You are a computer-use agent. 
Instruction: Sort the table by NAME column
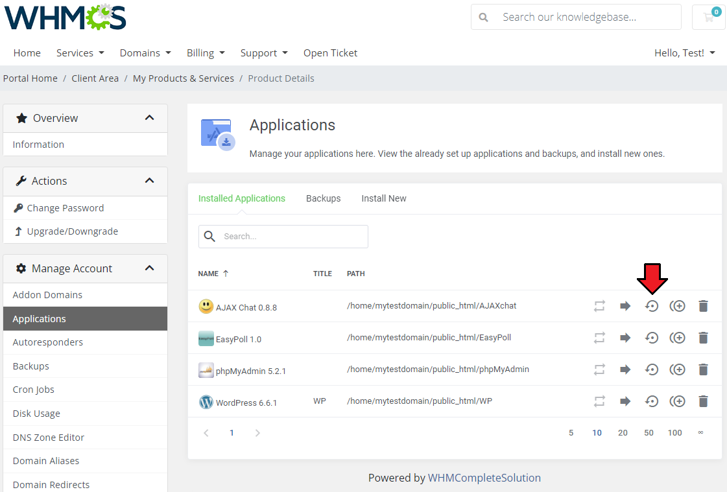click(213, 274)
